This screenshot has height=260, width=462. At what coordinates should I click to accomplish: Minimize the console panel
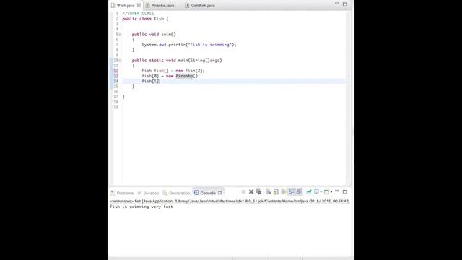point(337,191)
